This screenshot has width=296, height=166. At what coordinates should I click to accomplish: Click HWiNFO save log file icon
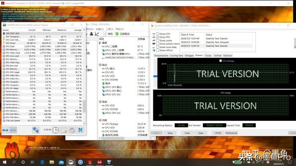(x=64, y=130)
